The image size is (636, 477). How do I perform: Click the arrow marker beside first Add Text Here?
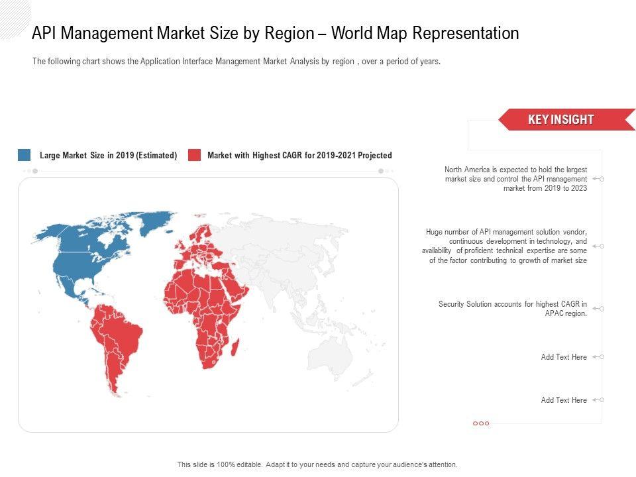point(598,357)
